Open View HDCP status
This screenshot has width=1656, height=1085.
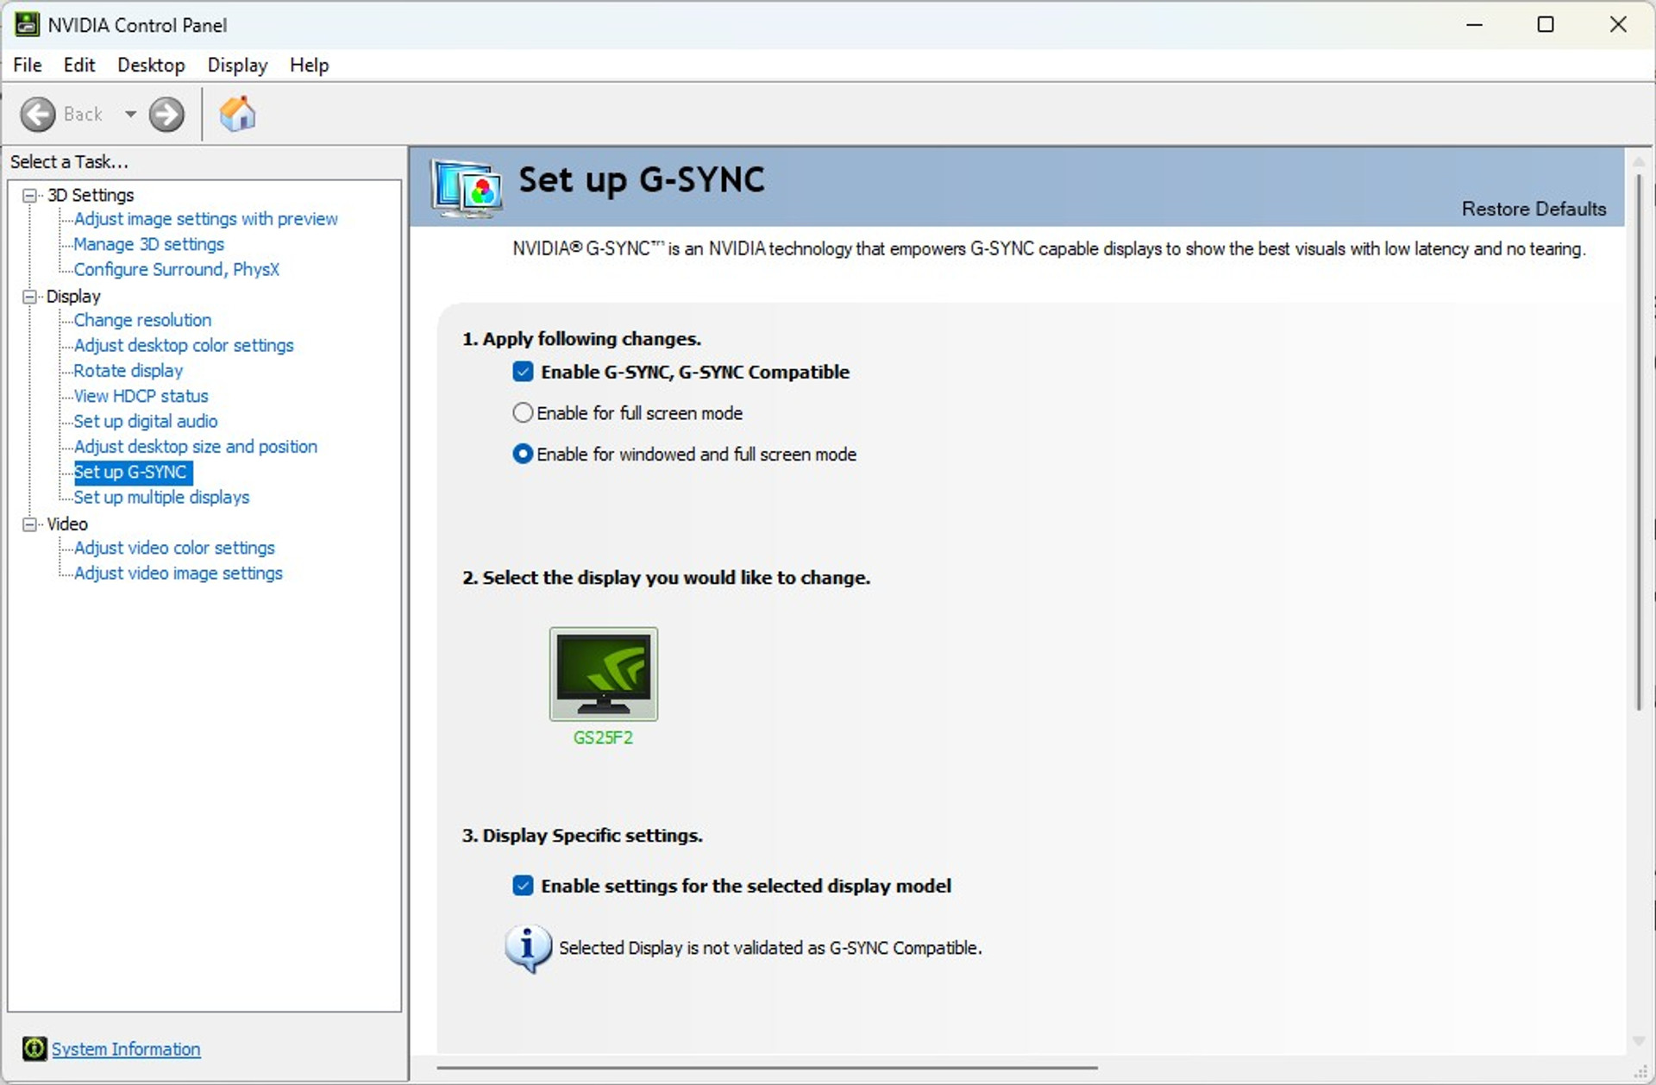point(141,396)
